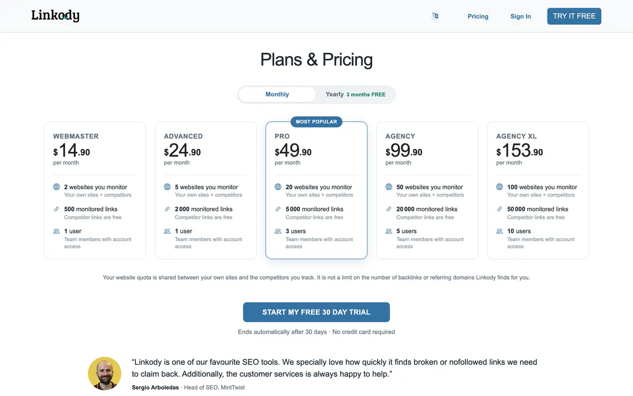Click users icon beside 5 users
633x396 pixels.
[x=389, y=231]
